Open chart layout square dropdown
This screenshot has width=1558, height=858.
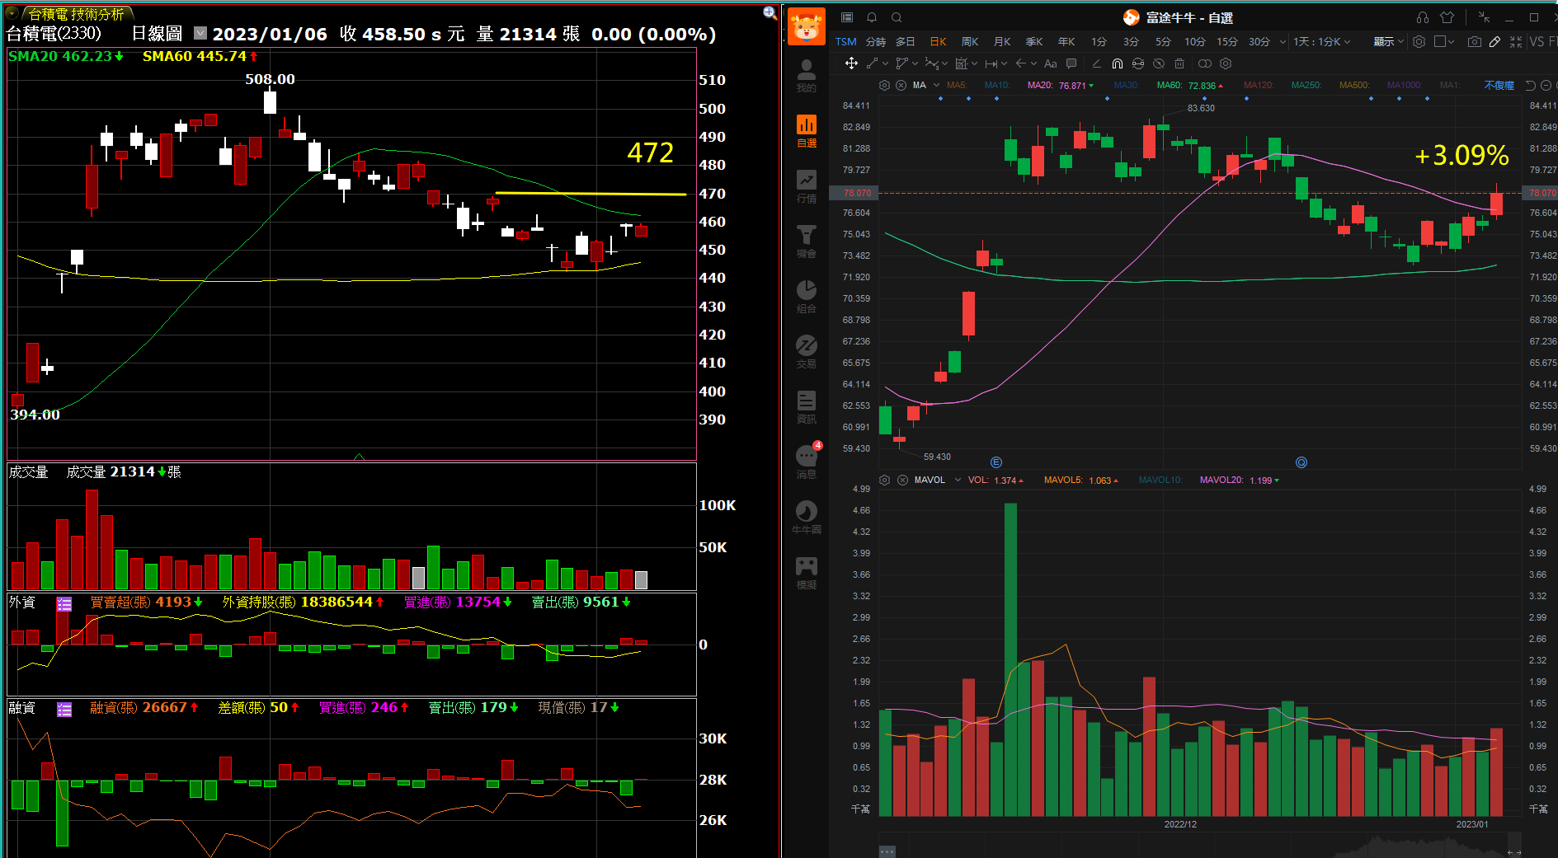point(1444,41)
